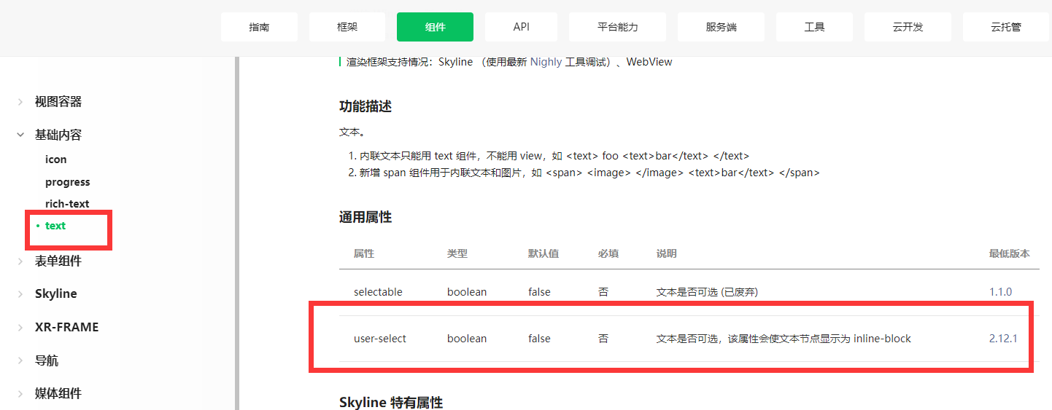Screen dimensions: 1052x410
Task: Open the 1.1.0 version link
Action: (1000, 292)
